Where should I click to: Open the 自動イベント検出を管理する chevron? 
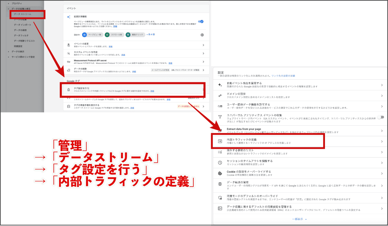382,85
